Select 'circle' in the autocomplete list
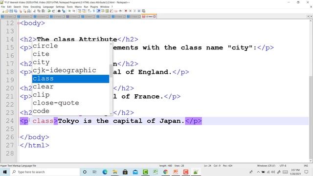This screenshot has width=313, height=176. pos(70,46)
